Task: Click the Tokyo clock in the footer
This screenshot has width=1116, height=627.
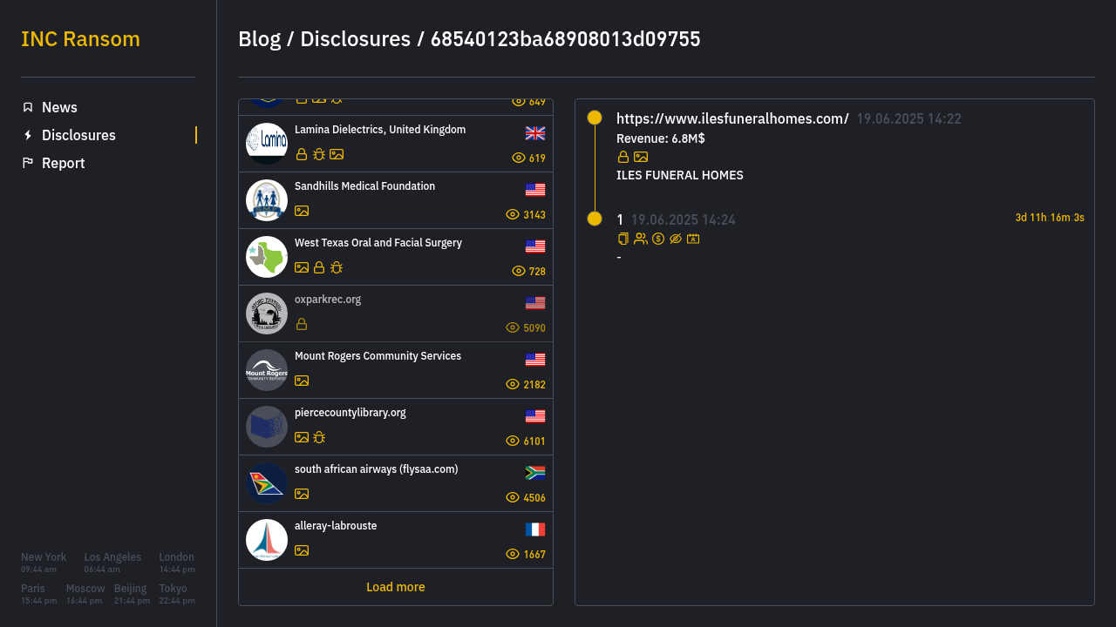Action: [177, 594]
